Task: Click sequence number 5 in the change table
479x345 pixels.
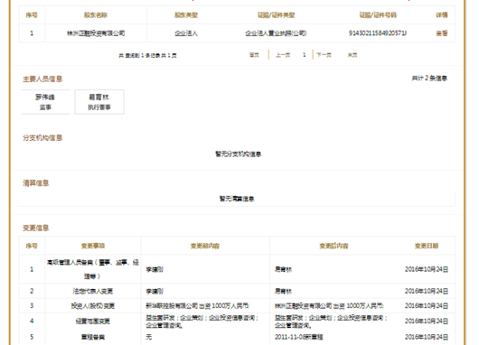Action: point(32,337)
